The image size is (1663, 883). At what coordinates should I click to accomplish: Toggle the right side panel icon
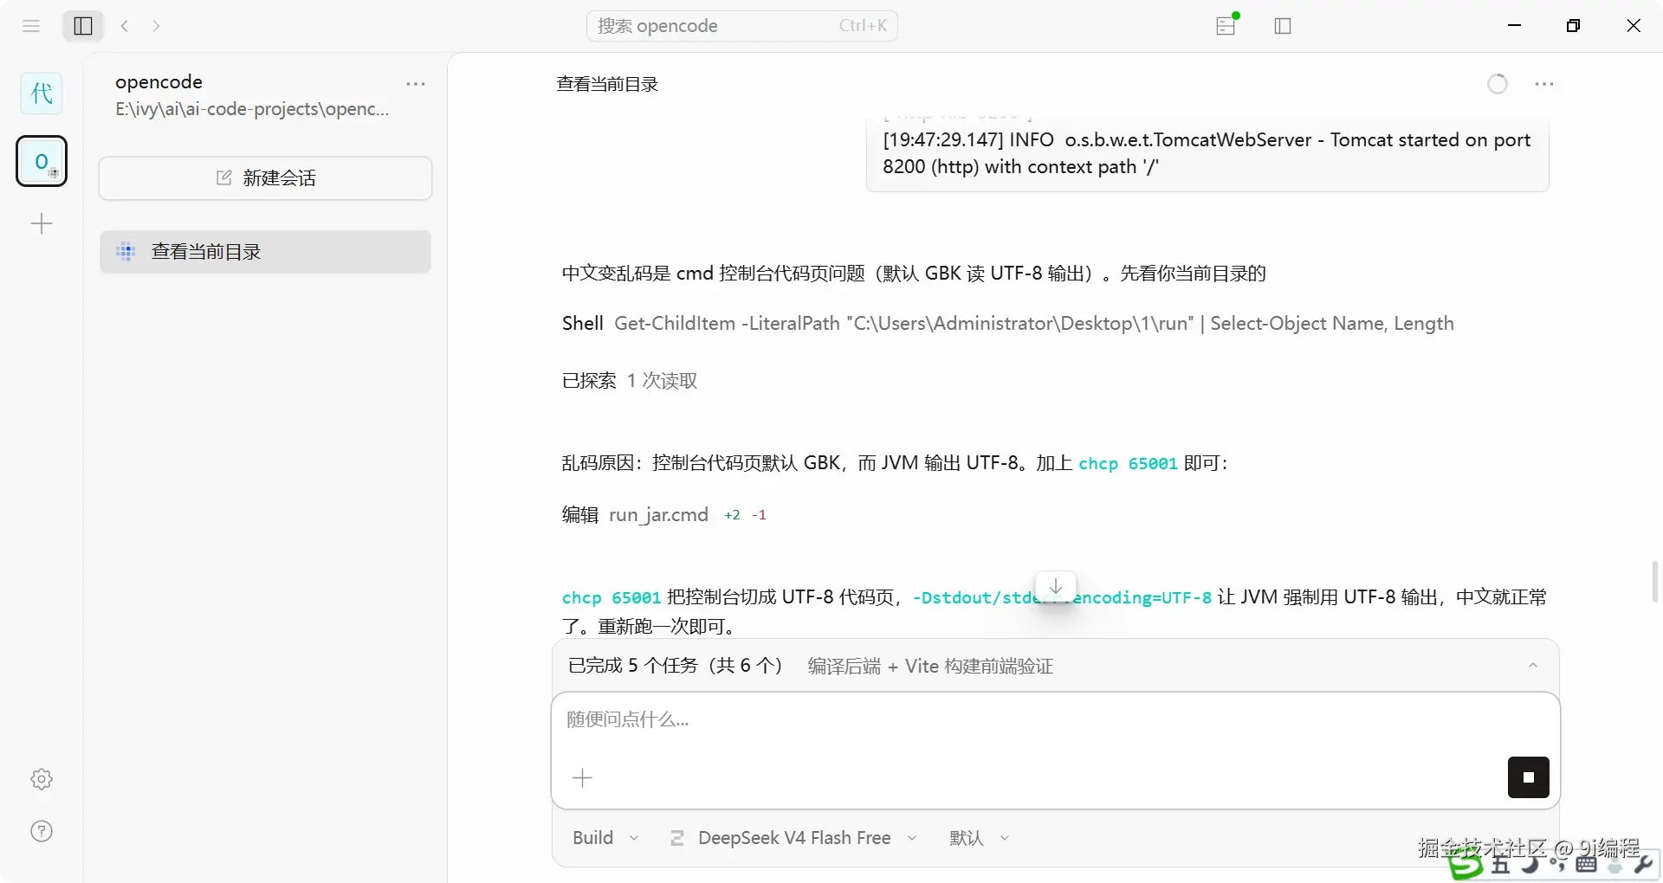(x=1283, y=26)
